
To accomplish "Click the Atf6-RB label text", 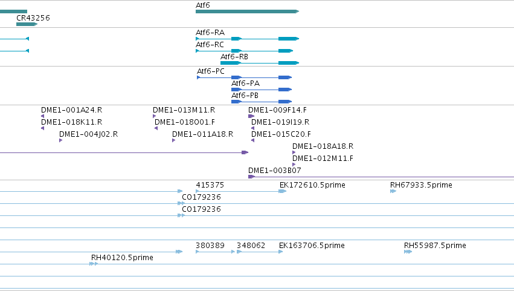I will tap(234, 57).
